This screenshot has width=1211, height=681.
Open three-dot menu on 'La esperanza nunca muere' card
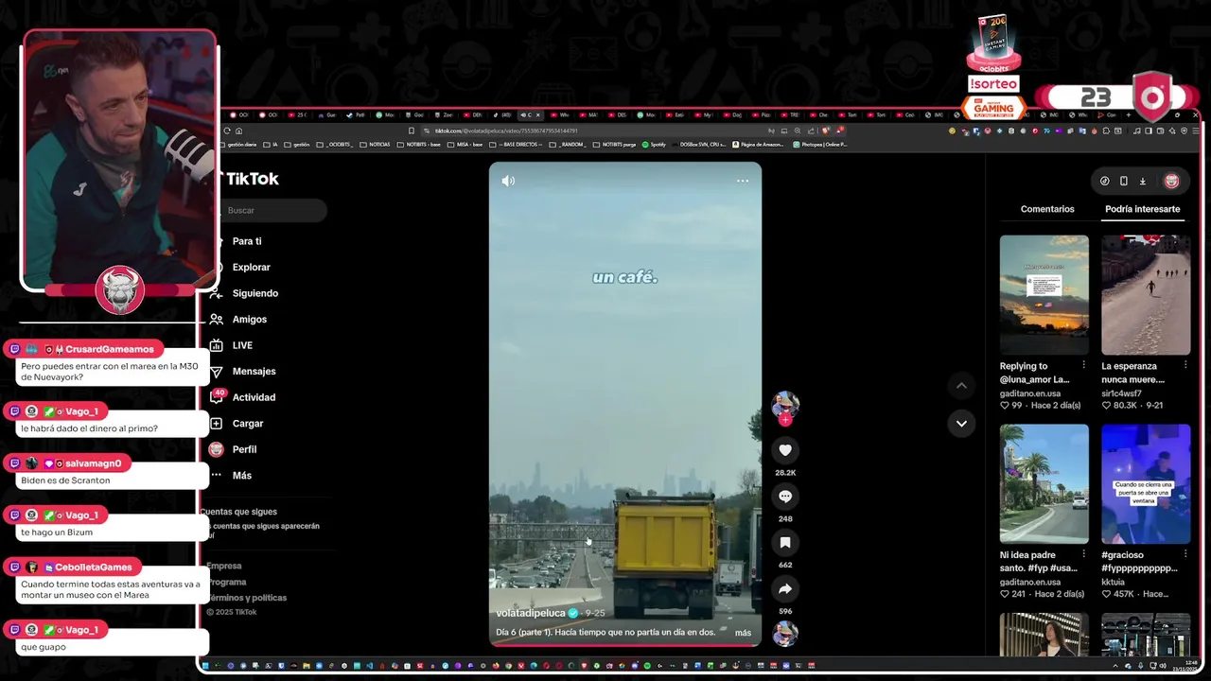(1185, 365)
